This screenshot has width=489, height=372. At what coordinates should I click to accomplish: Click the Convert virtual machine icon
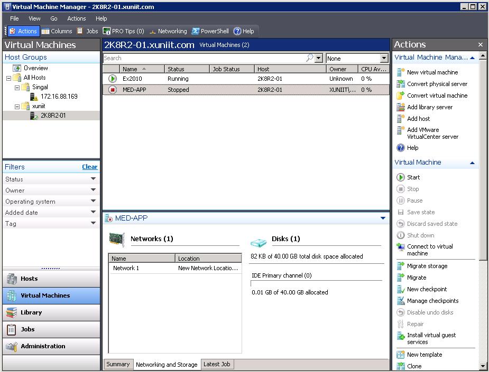tap(400, 96)
